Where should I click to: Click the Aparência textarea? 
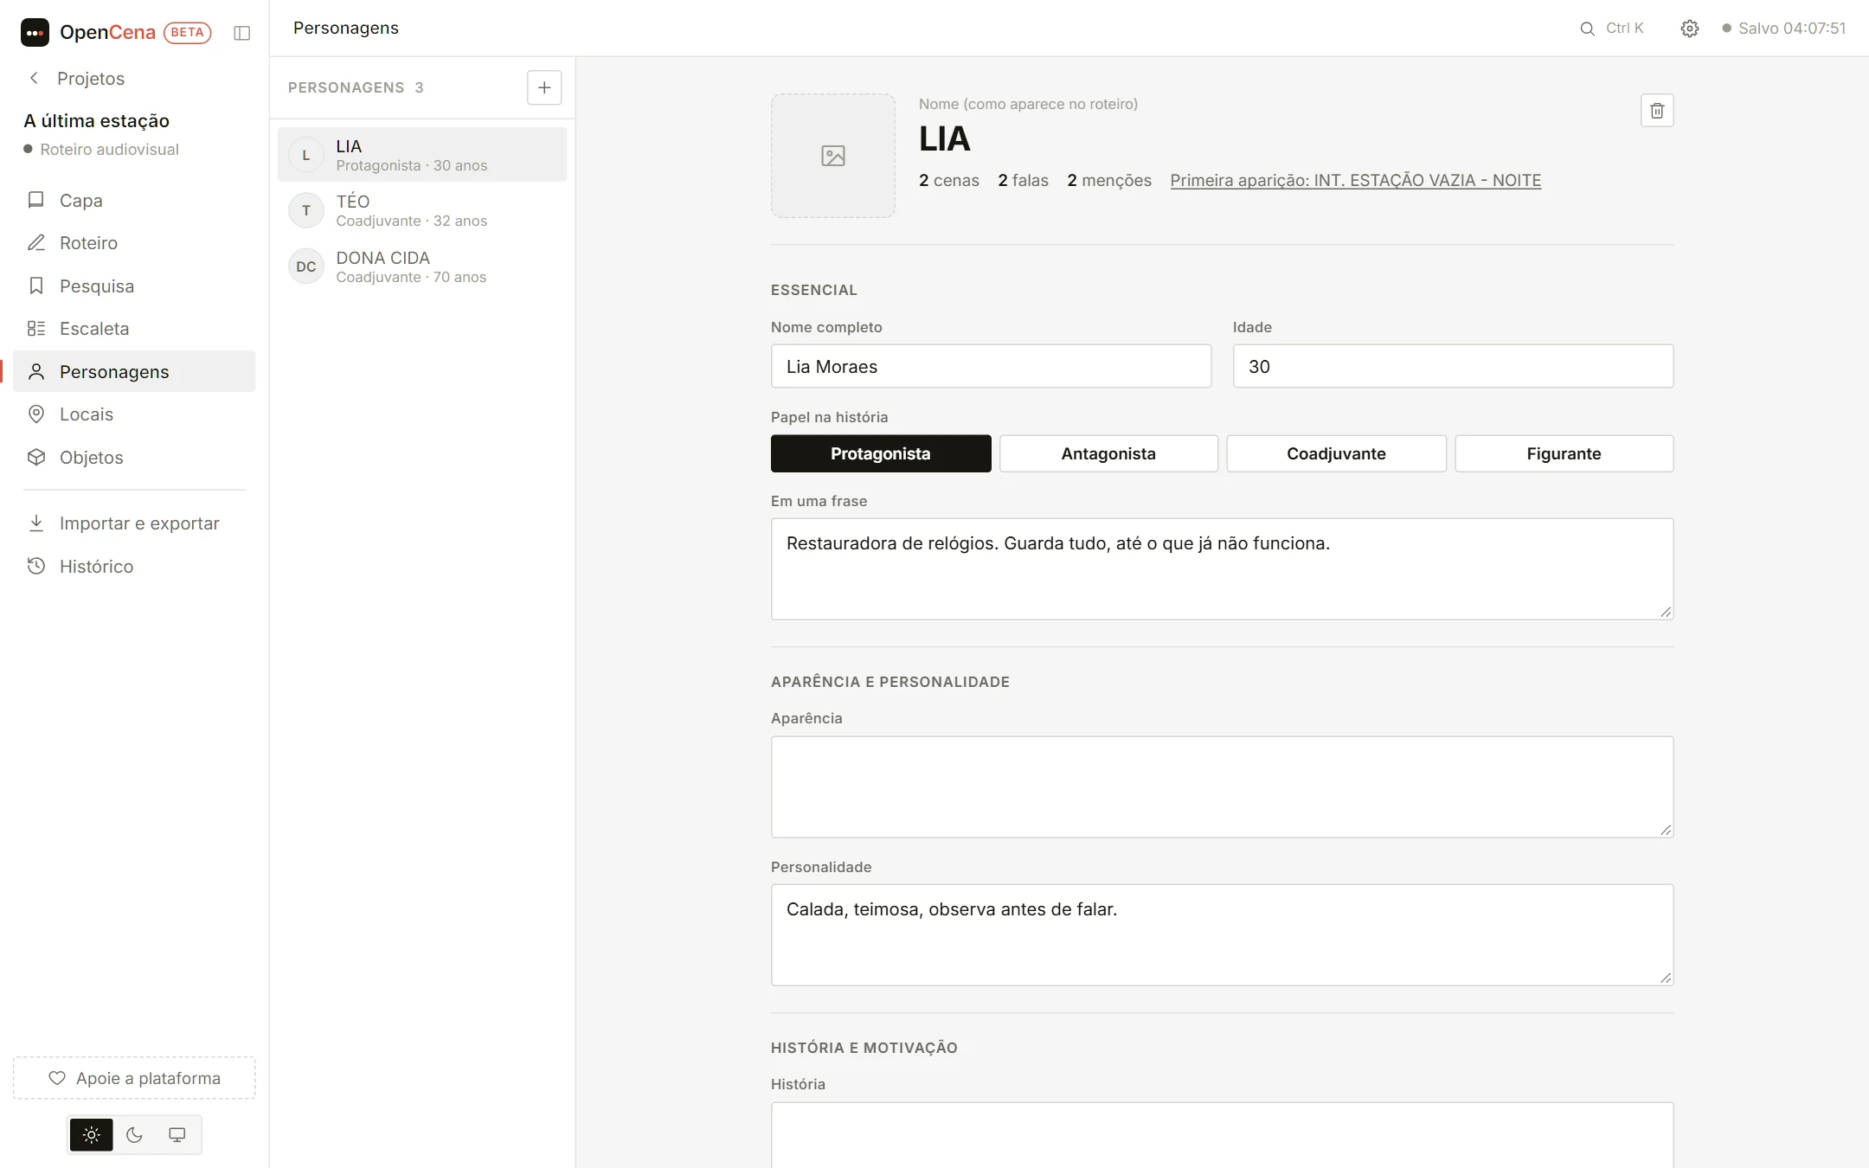tap(1222, 787)
